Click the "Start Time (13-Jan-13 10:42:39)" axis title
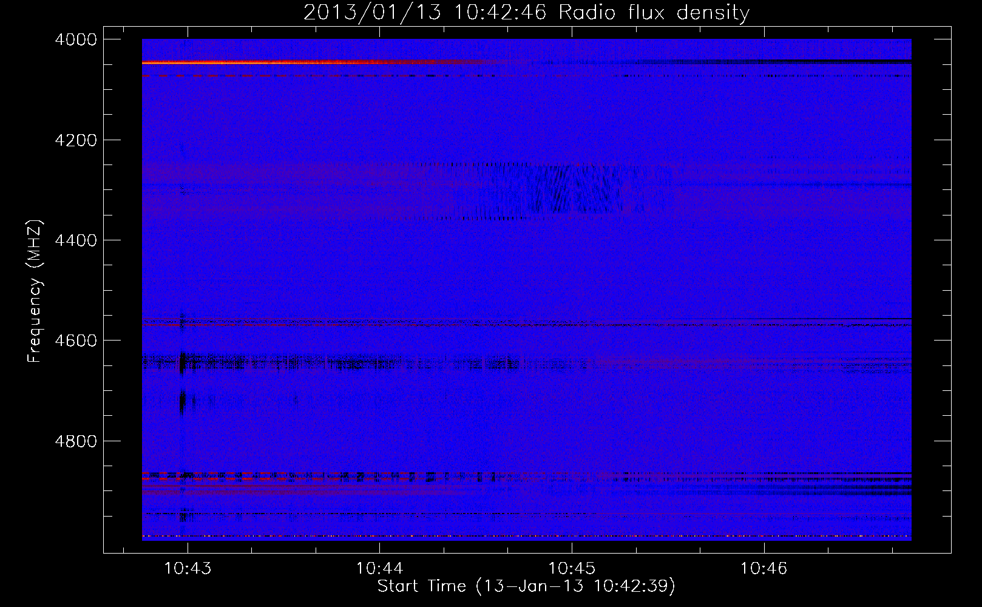 (x=526, y=586)
